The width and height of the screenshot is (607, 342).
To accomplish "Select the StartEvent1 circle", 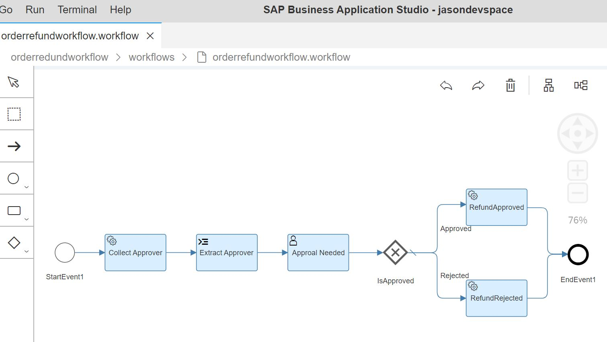I will pos(65,253).
